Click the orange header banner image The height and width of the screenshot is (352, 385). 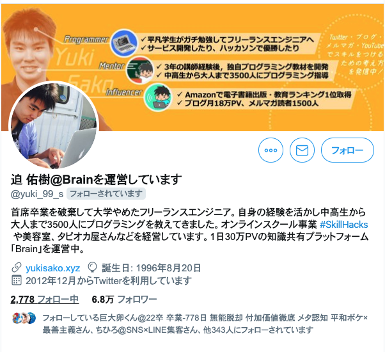pyautogui.click(x=192, y=67)
